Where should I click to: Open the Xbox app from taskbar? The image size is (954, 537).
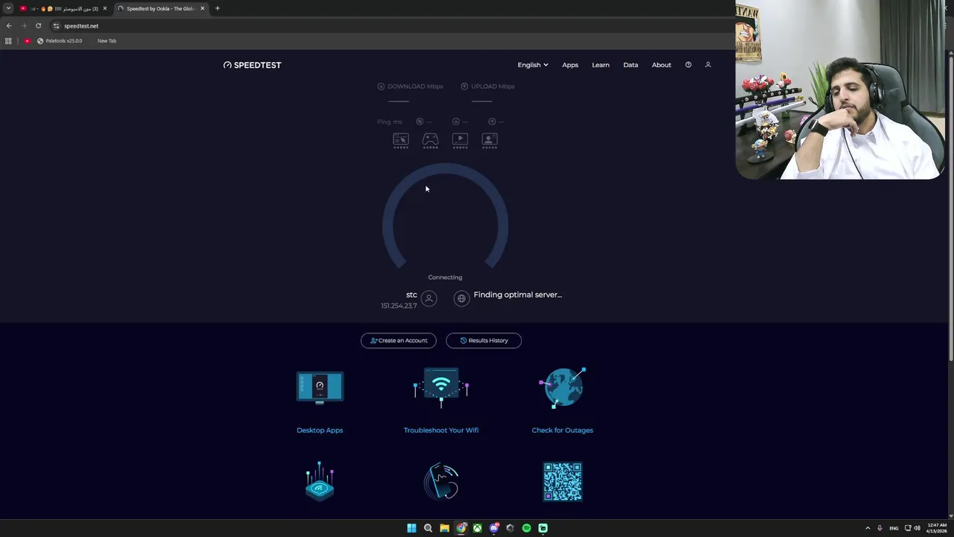pyautogui.click(x=478, y=528)
